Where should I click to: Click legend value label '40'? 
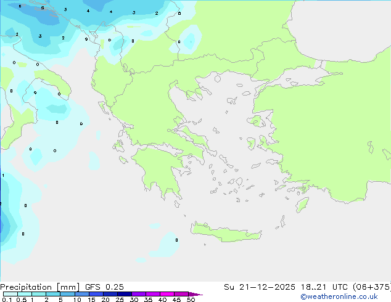point(162,300)
